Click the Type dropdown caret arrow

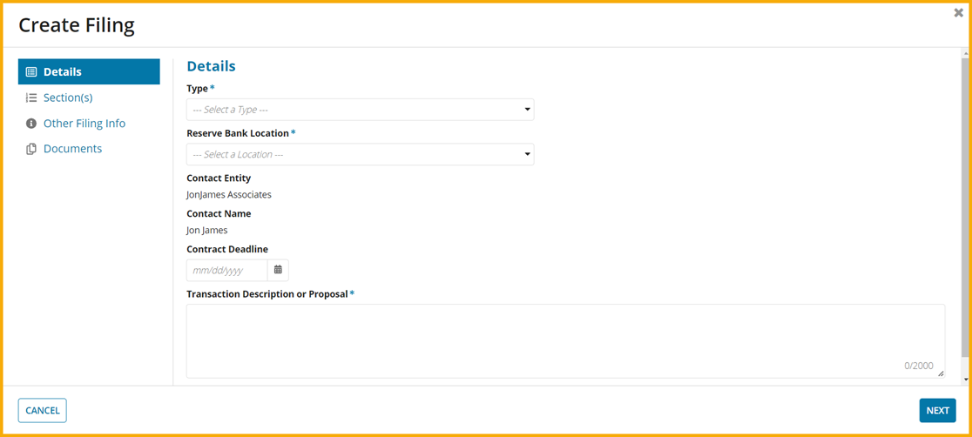[x=527, y=110]
